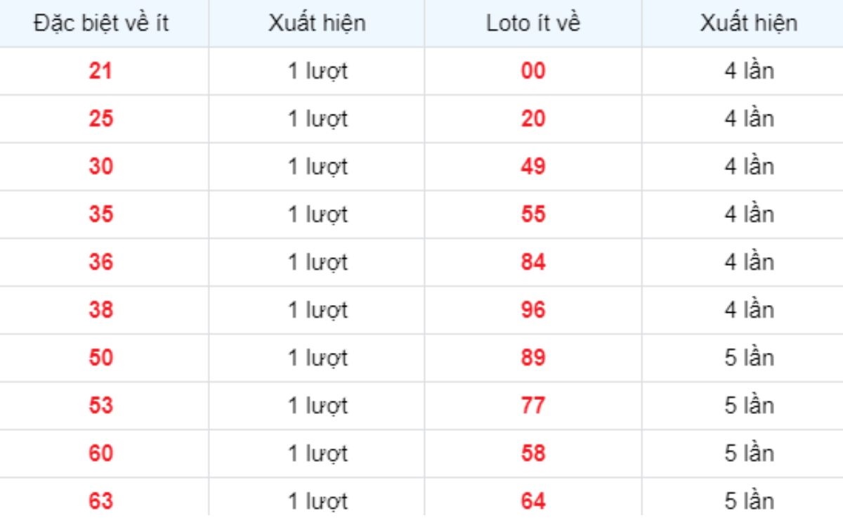
Task: Select loto number 49
Action: click(533, 167)
